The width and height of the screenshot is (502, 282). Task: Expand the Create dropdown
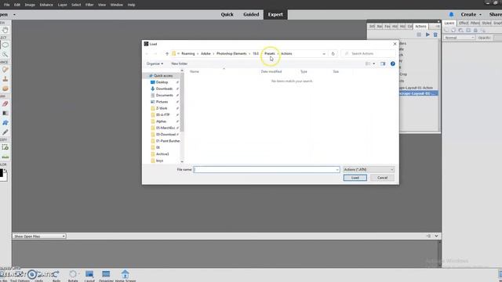471,14
